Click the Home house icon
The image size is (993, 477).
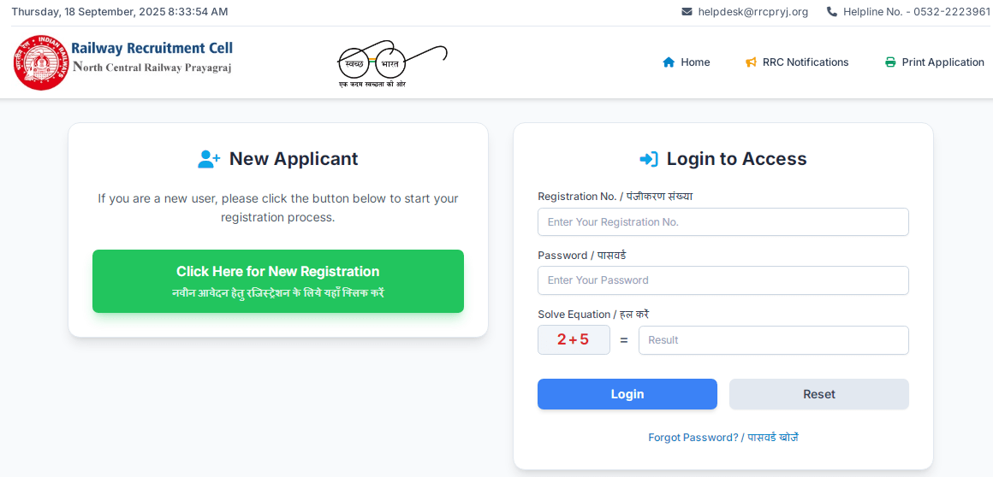click(x=669, y=62)
